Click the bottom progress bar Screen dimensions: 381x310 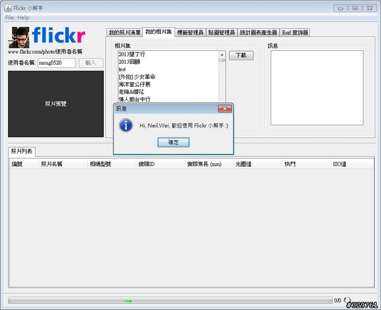pyautogui.click(x=170, y=301)
